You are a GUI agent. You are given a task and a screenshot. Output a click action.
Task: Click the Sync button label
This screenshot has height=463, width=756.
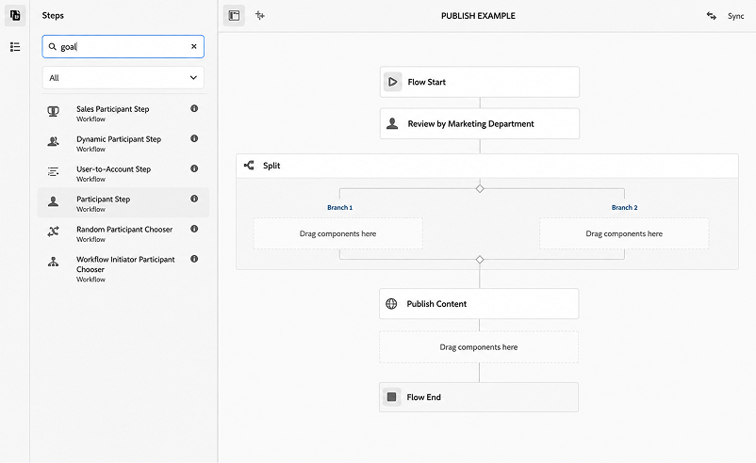tap(736, 16)
